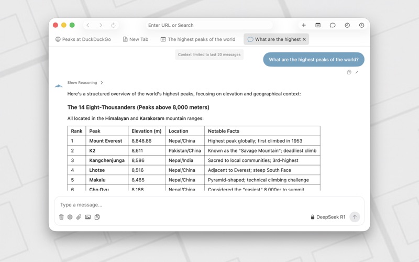Click the 8,485 elevation value

138,180
